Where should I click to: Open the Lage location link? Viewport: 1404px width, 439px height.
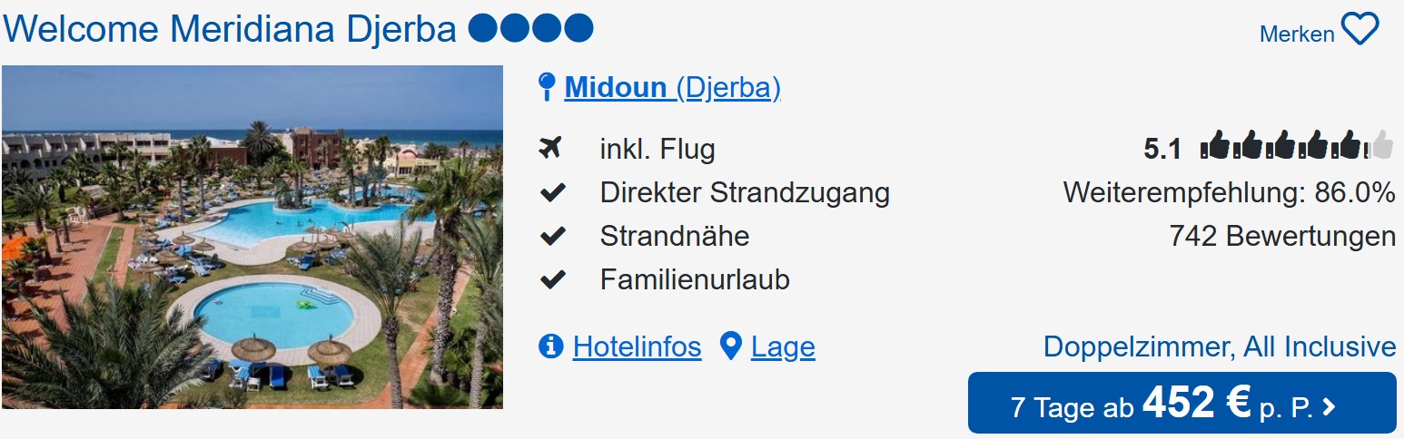coord(783,347)
